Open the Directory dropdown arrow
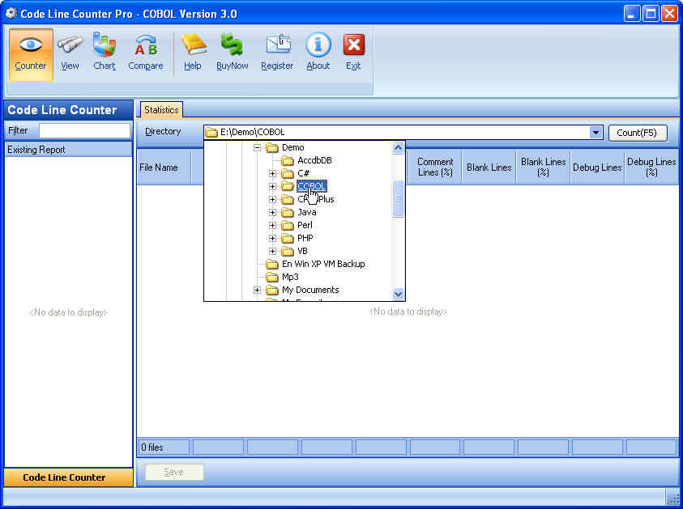 point(596,133)
